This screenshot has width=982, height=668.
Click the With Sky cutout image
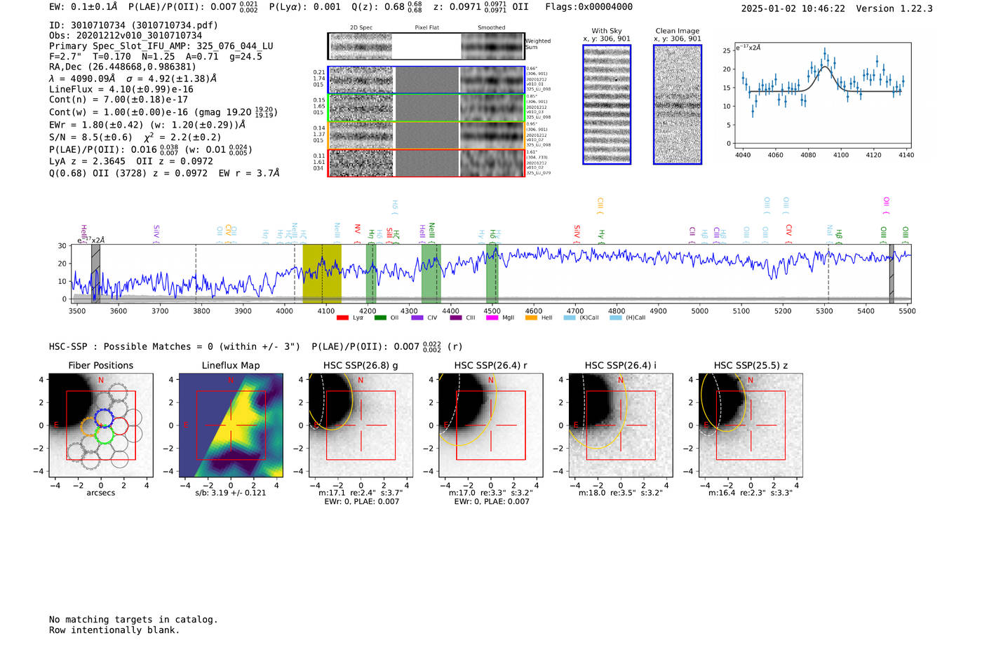(607, 104)
